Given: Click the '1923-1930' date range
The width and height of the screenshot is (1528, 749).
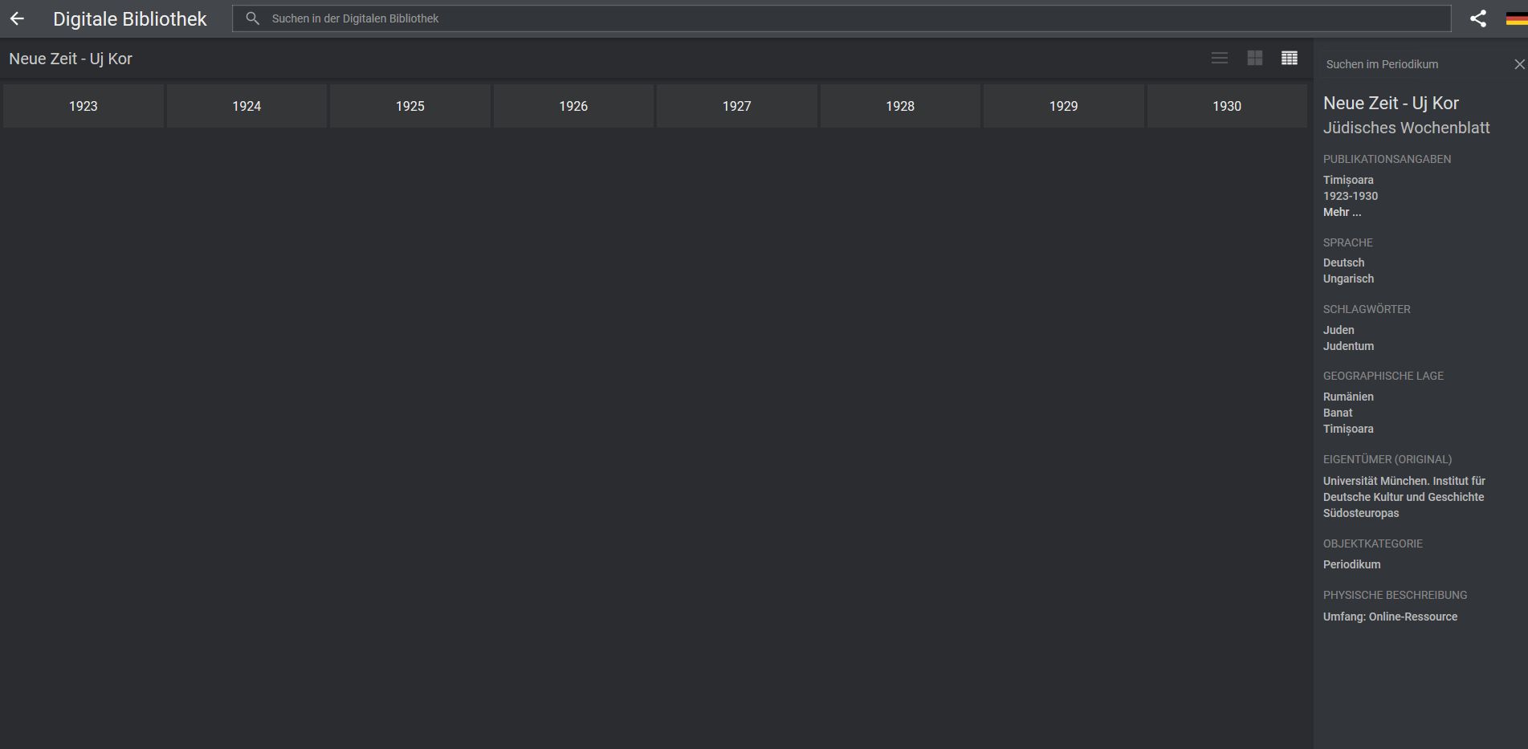Looking at the screenshot, I should (1351, 196).
